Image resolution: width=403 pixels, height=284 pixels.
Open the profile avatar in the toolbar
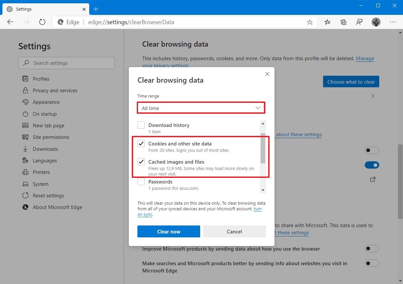(x=376, y=22)
